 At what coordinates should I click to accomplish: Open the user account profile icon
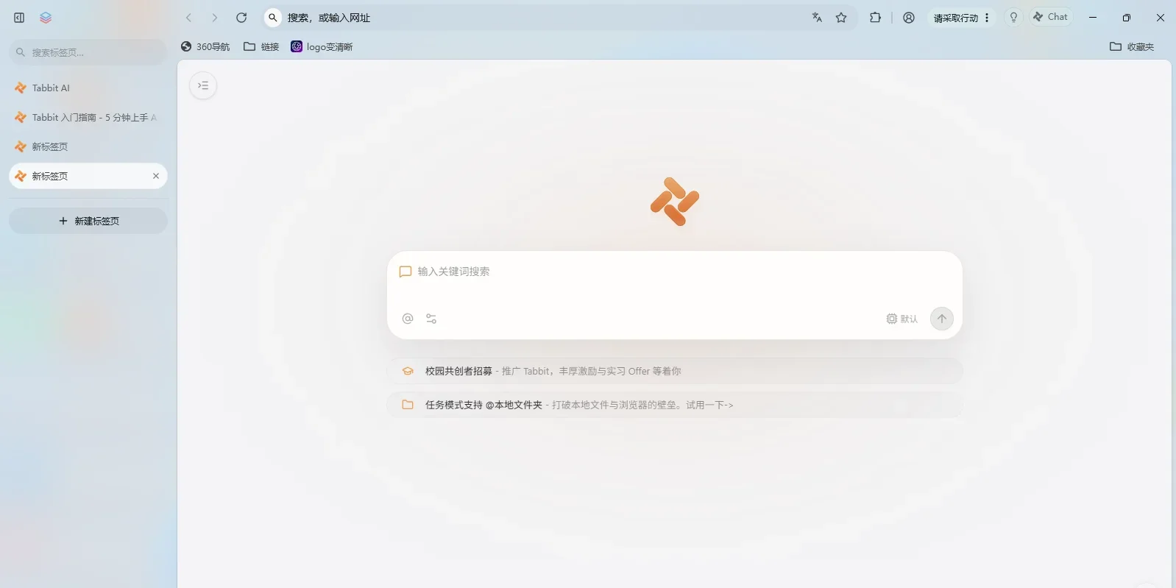(909, 18)
